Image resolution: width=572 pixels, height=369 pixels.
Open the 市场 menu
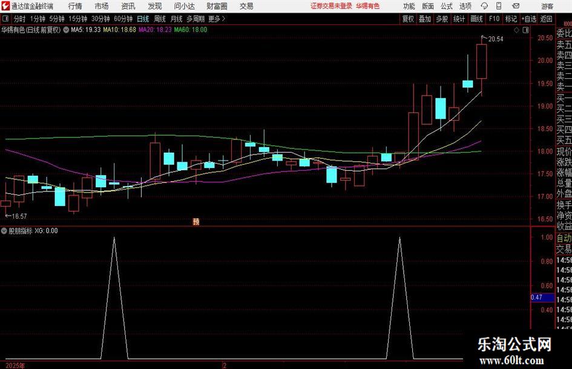click(x=102, y=6)
